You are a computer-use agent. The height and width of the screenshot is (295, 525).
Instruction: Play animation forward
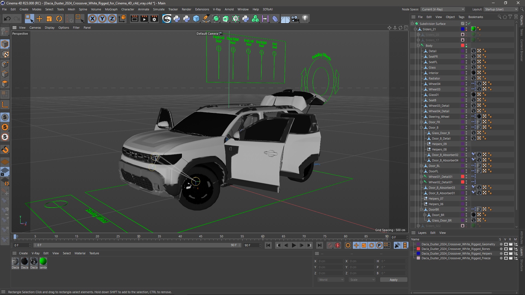294,245
